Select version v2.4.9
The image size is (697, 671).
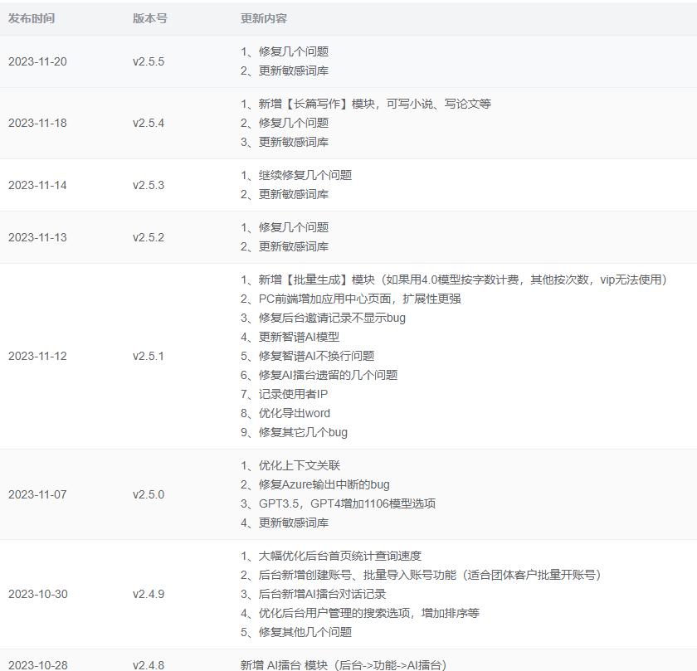point(149,594)
